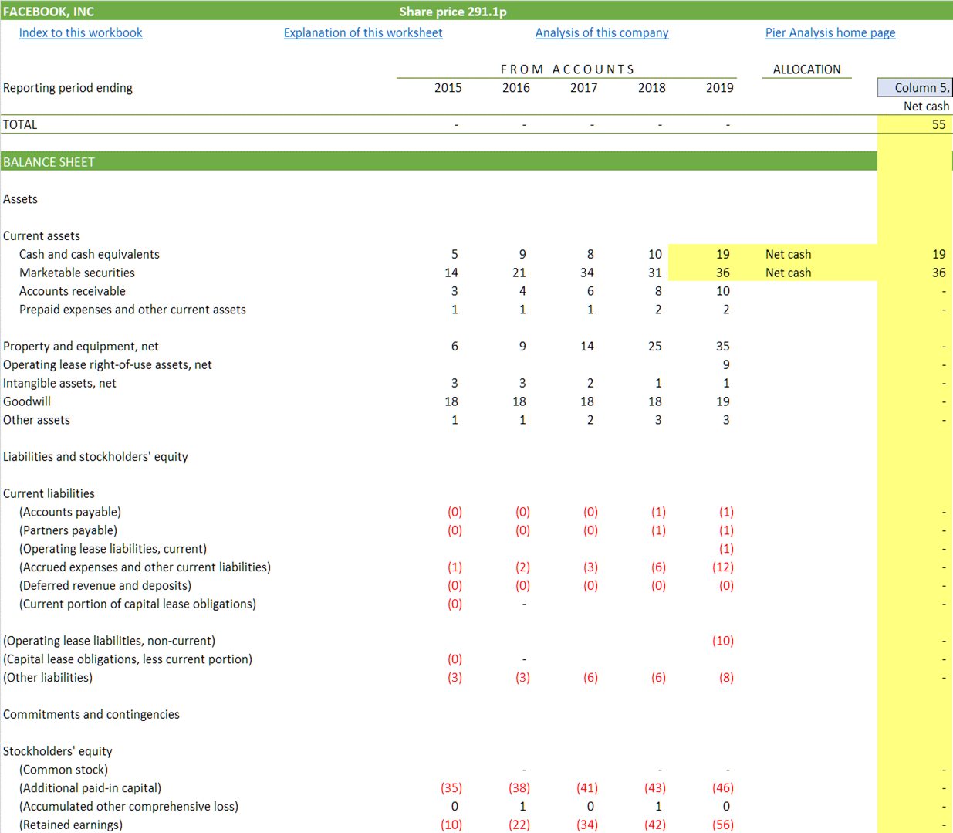This screenshot has width=953, height=833.
Task: Select the 2015 year column header
Action: pos(448,88)
